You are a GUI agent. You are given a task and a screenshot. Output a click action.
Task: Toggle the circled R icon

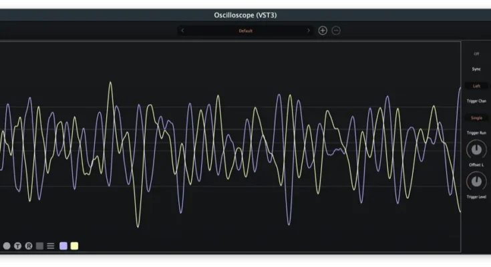coord(29,246)
